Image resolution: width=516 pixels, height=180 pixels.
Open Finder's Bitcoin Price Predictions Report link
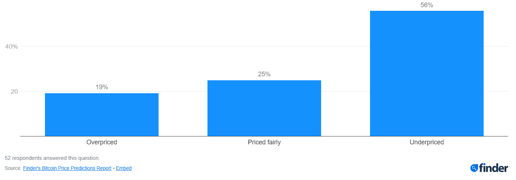(67, 168)
